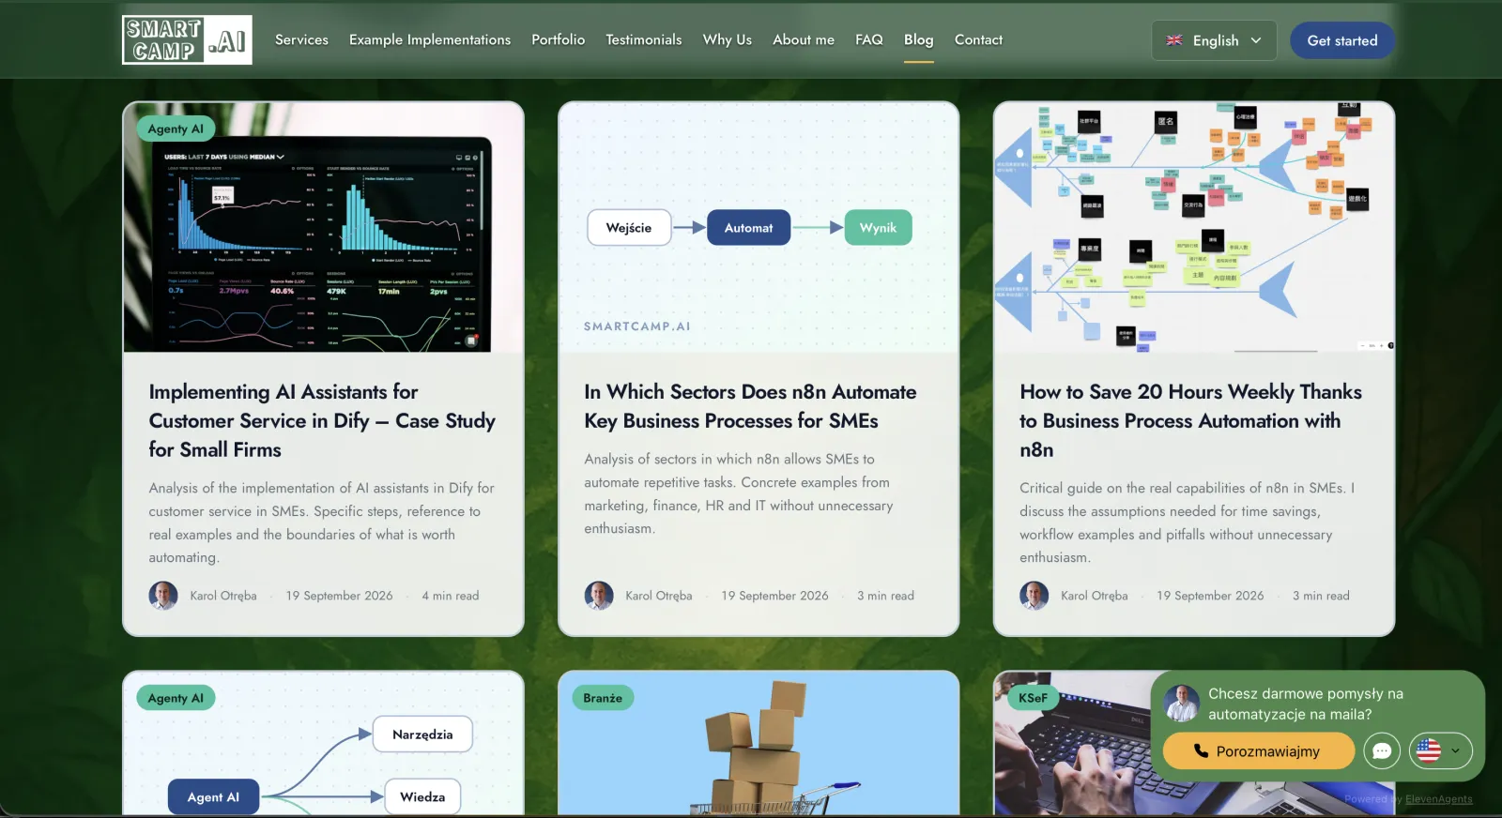Open Why Us page
The height and width of the screenshot is (818, 1502).
point(727,39)
